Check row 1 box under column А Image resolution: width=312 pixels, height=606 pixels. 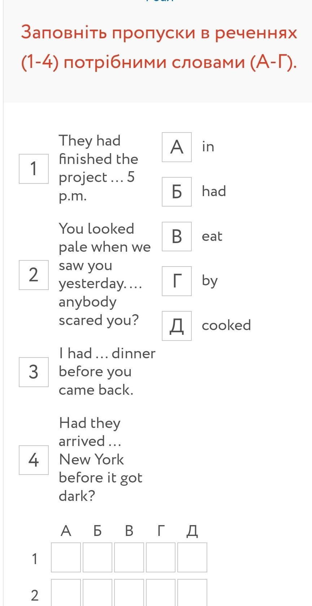[x=66, y=557]
